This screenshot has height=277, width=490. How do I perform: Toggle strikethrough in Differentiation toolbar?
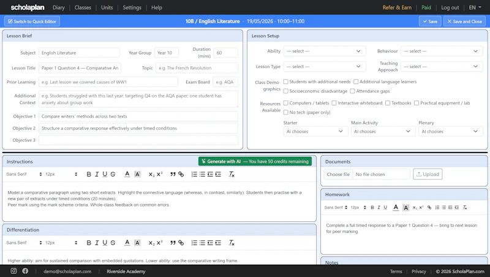click(113, 243)
